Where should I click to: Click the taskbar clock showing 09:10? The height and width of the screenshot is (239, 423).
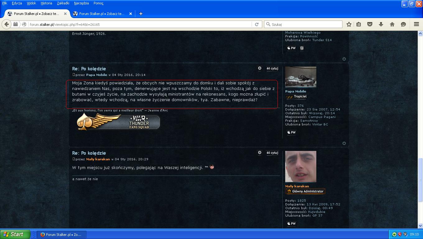pyautogui.click(x=414, y=234)
